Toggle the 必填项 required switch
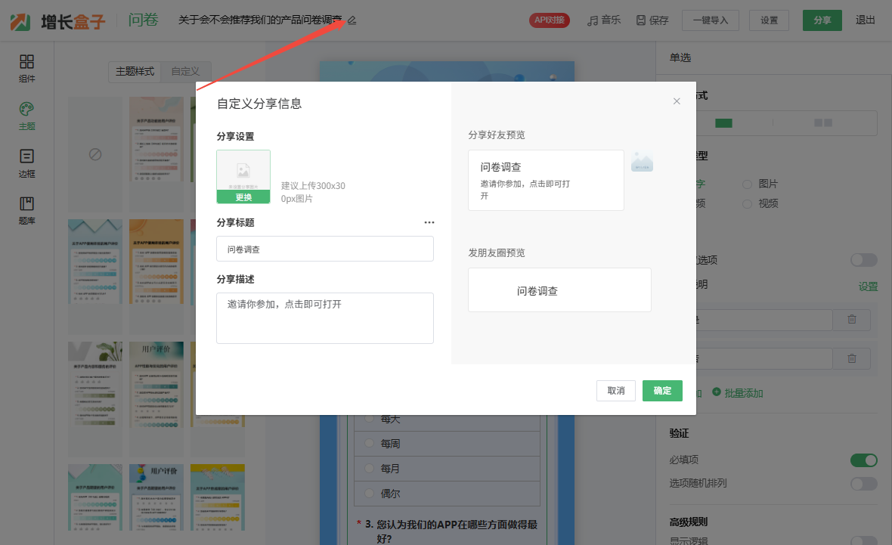Screen dimensions: 892x545 pyautogui.click(x=863, y=460)
